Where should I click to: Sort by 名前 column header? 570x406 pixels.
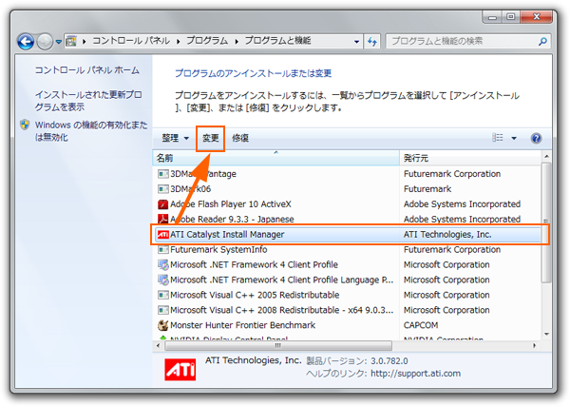[x=275, y=158]
